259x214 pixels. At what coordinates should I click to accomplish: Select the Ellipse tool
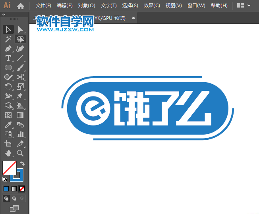(x=8, y=68)
